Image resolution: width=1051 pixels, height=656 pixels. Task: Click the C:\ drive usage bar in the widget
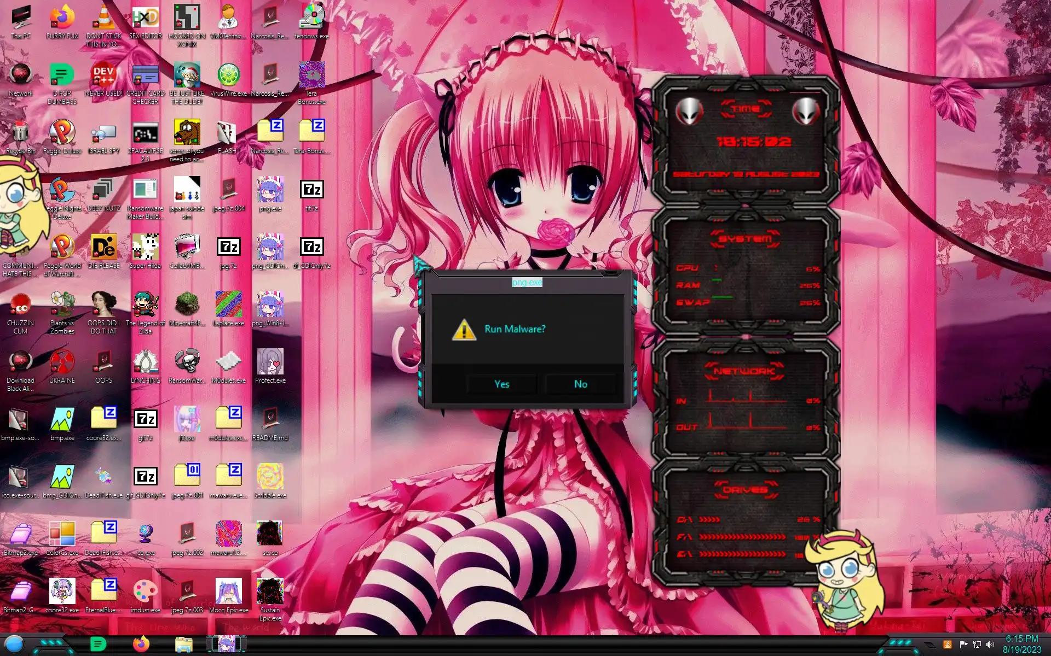(x=709, y=519)
